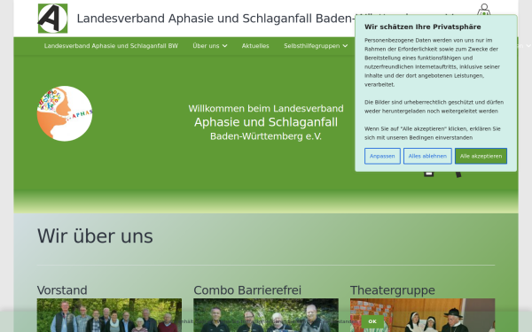Open the Combo Barrierefrei photo
The height and width of the screenshot is (332, 532).
[x=266, y=315]
